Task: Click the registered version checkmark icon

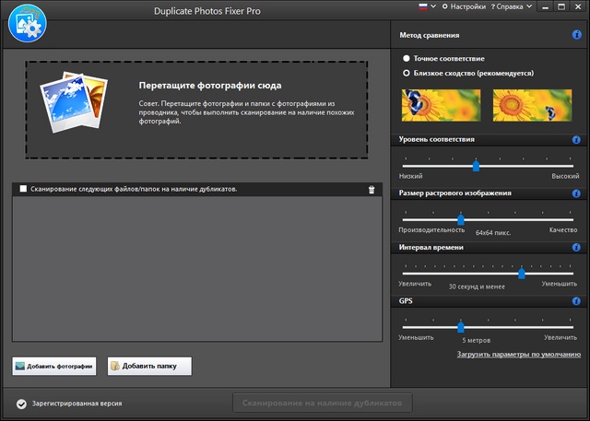Action: pyautogui.click(x=20, y=403)
